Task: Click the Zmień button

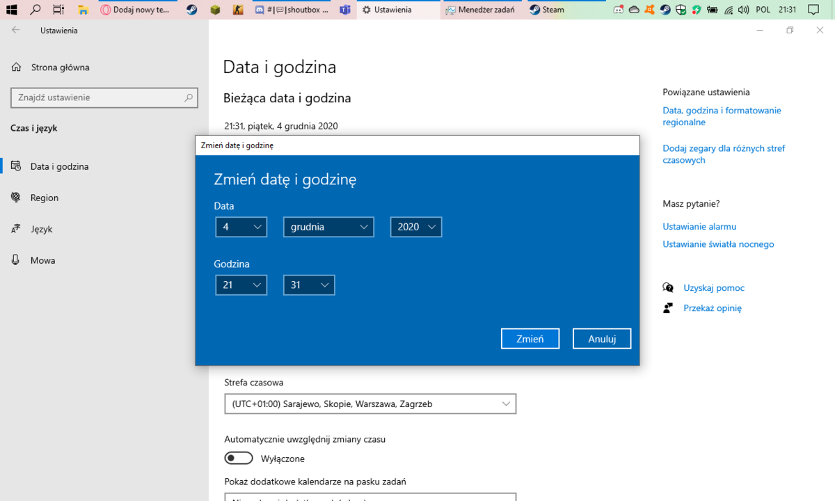Action: click(530, 339)
